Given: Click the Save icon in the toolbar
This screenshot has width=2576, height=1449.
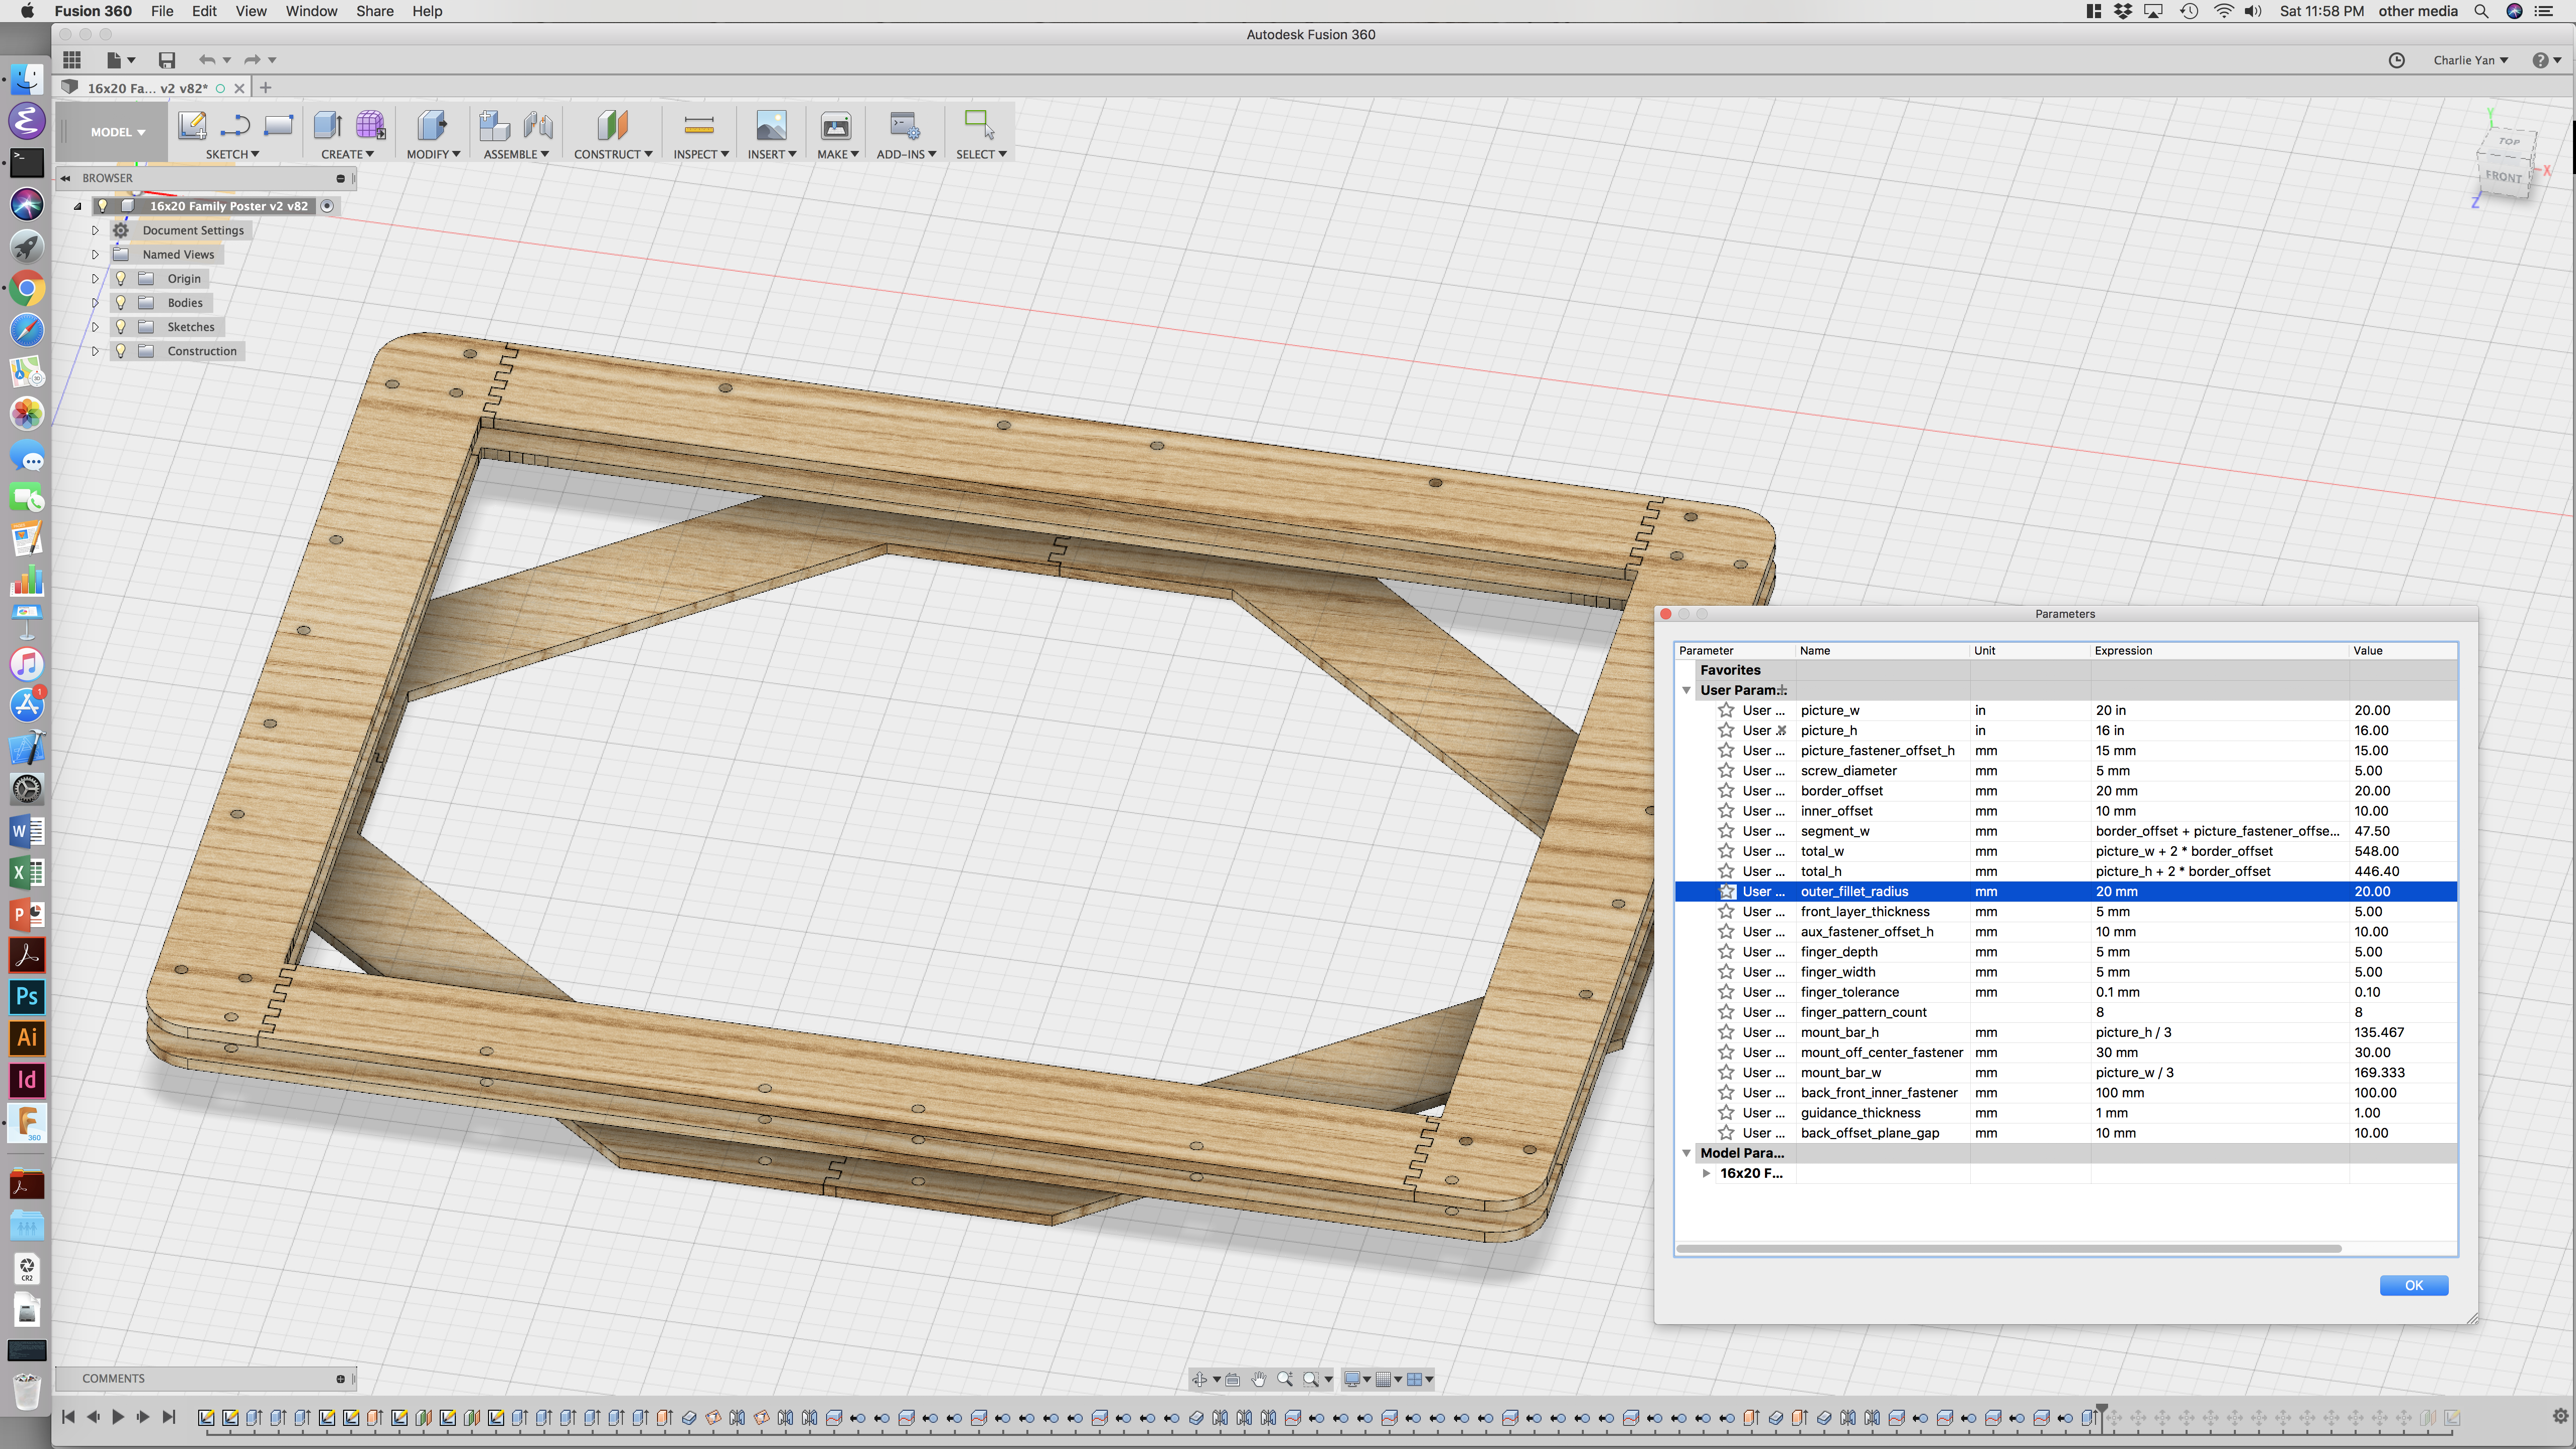Looking at the screenshot, I should 167,60.
